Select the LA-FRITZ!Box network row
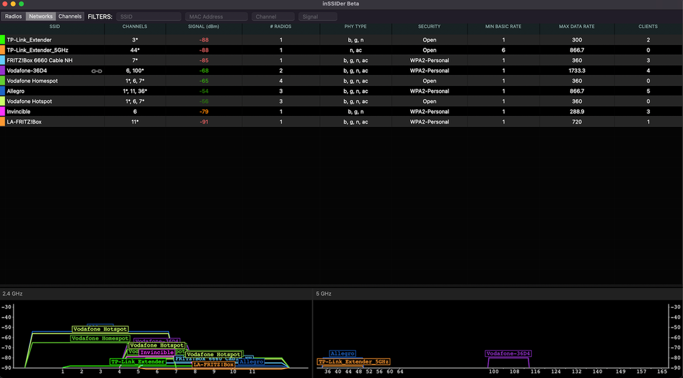The width and height of the screenshot is (683, 378). [342, 122]
